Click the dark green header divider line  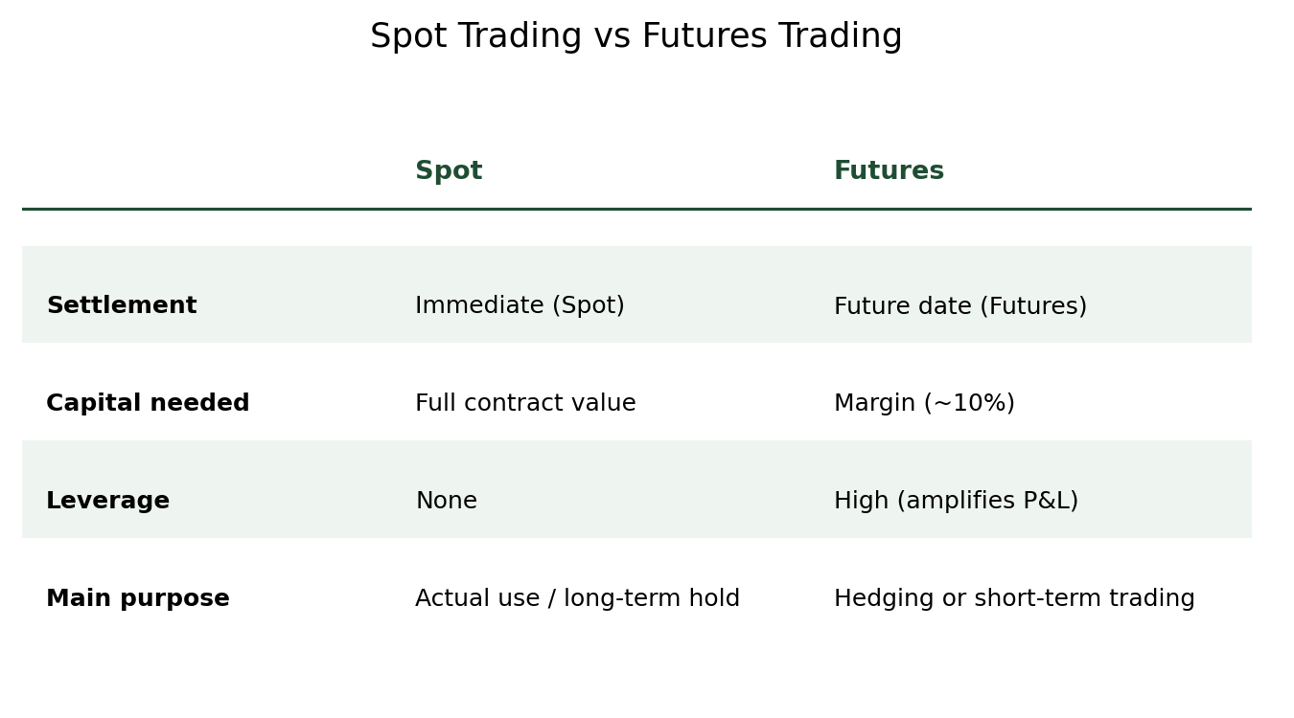pos(636,209)
